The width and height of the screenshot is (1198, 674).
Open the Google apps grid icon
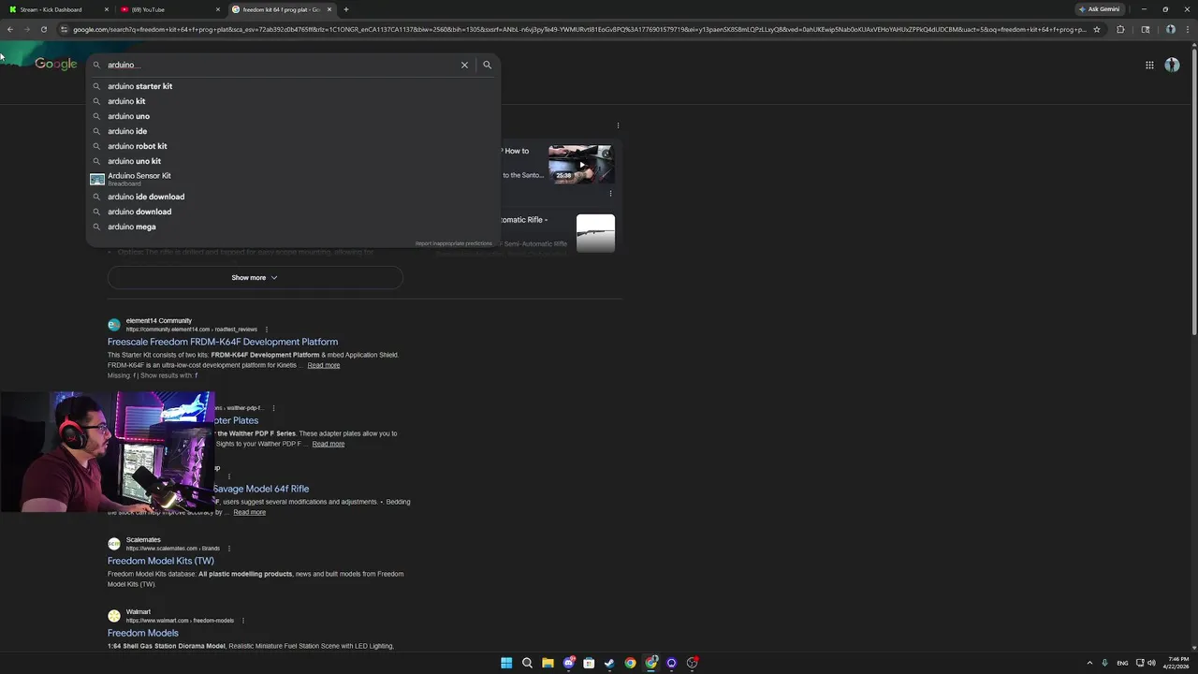[1149, 65]
